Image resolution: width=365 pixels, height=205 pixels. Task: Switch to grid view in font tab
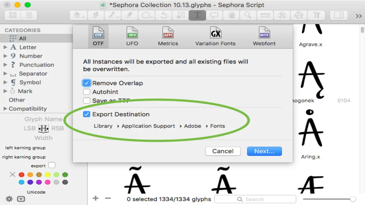[x=13, y=15]
